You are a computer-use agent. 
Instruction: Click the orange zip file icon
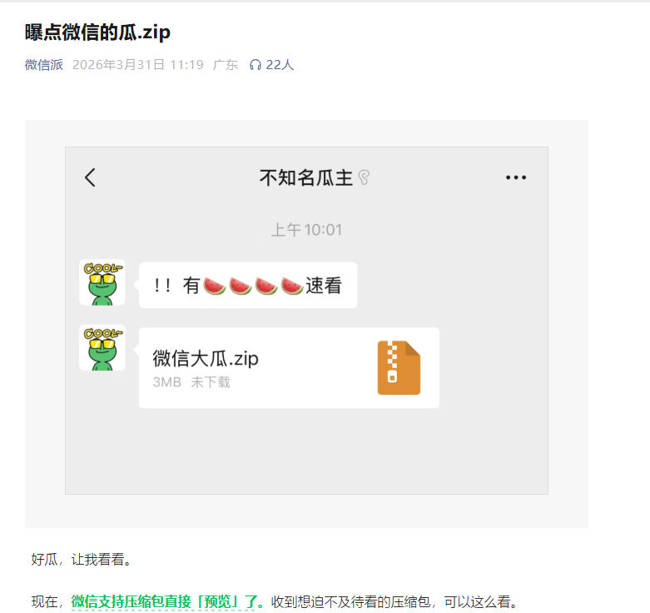[x=399, y=367]
